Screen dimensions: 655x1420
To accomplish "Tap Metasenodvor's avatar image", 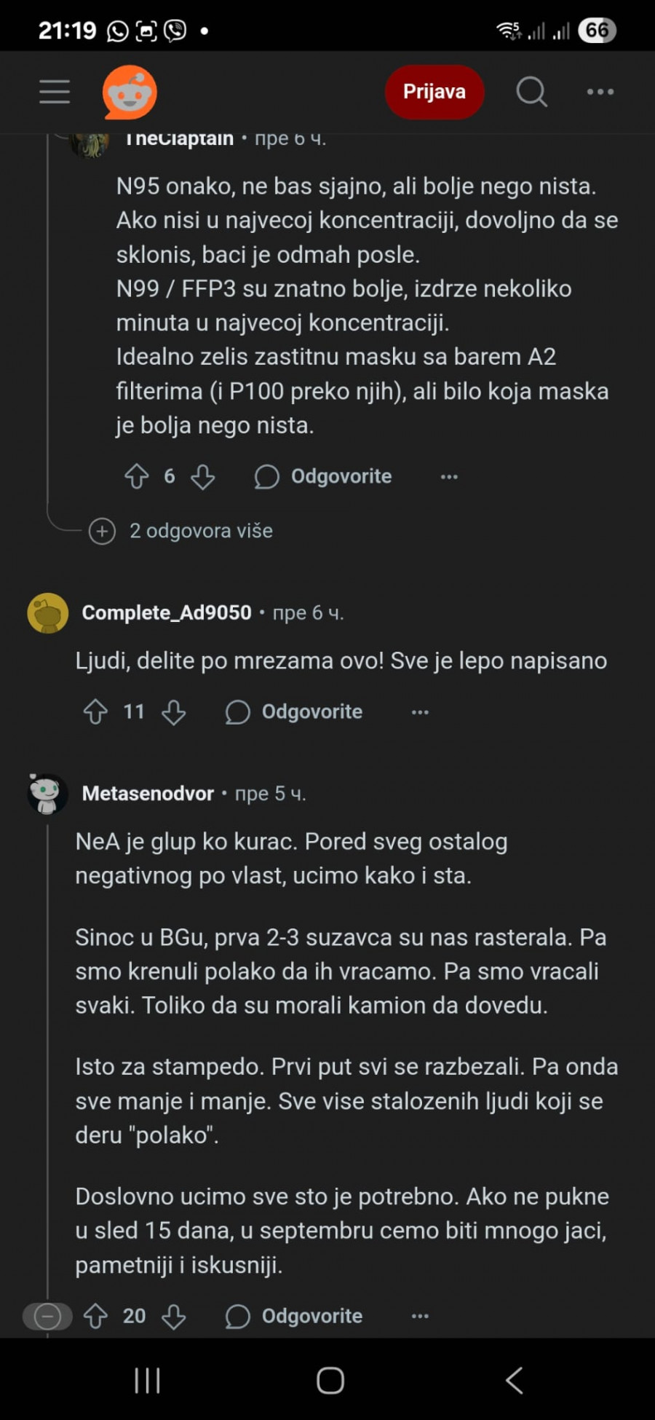I will pyautogui.click(x=47, y=794).
